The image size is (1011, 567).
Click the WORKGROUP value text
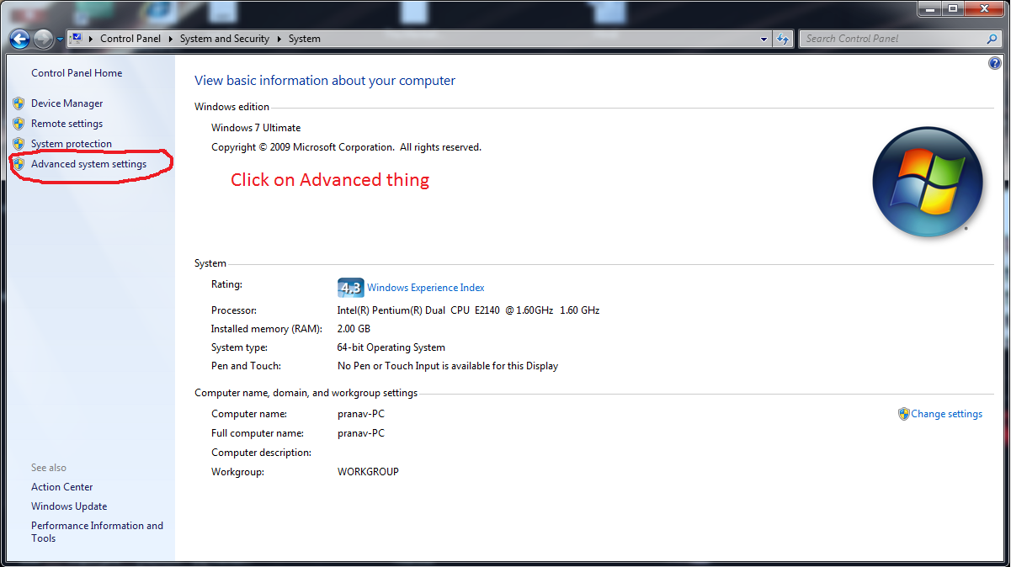[368, 472]
